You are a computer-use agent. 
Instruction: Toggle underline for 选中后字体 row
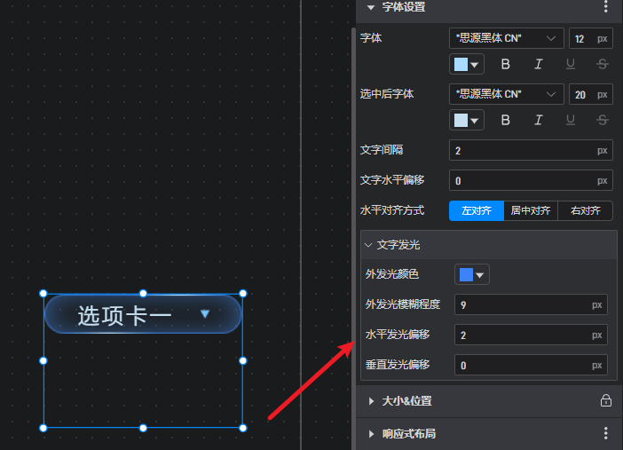click(570, 120)
